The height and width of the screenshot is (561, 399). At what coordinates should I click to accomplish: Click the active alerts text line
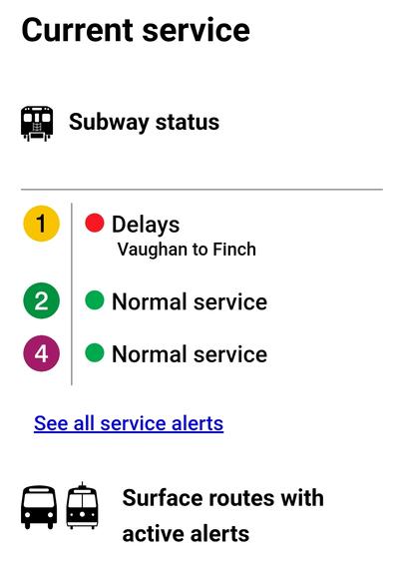[186, 533]
